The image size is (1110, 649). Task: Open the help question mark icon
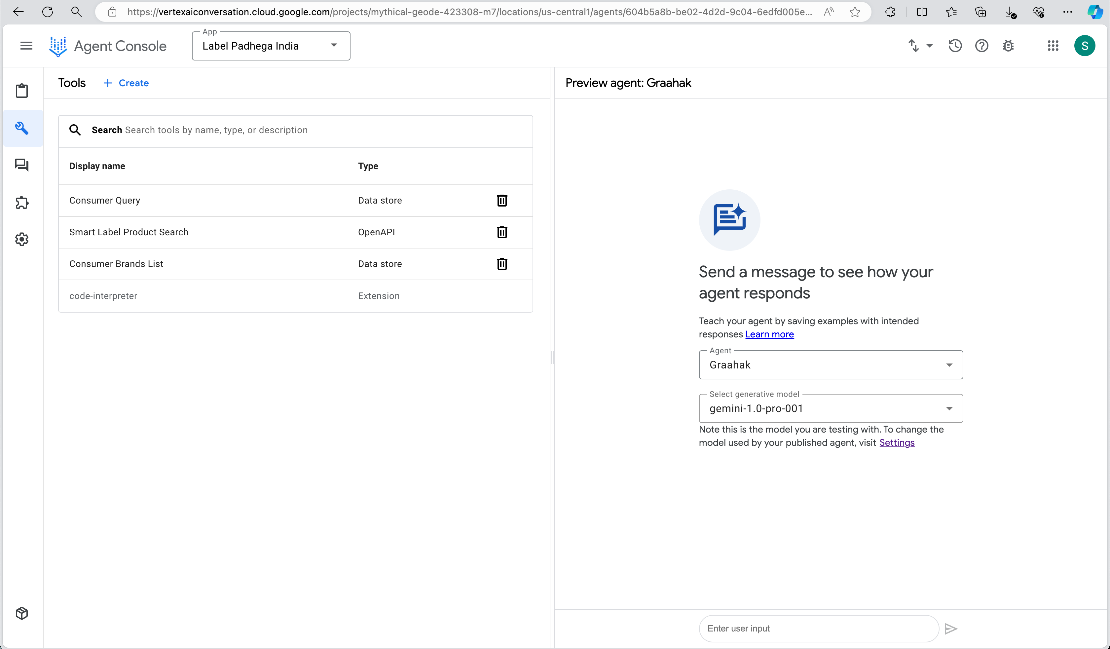click(x=981, y=46)
